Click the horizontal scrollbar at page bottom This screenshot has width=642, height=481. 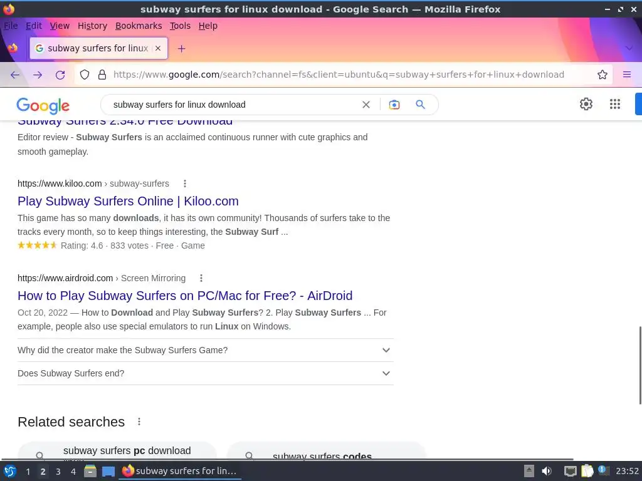(x=287, y=459)
